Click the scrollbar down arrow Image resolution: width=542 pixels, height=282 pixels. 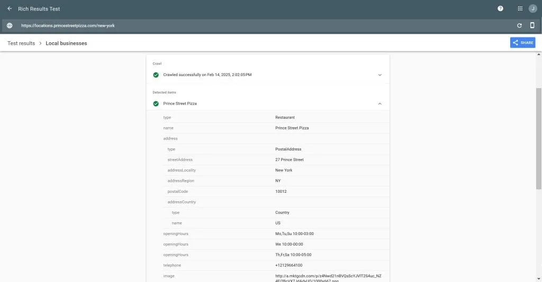coord(538,279)
